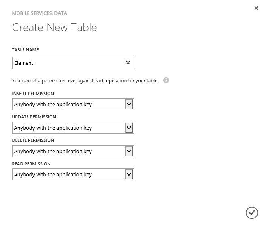The width and height of the screenshot is (264, 227).
Task: Open the Delete Permission dropdown arrow
Action: pyautogui.click(x=129, y=151)
